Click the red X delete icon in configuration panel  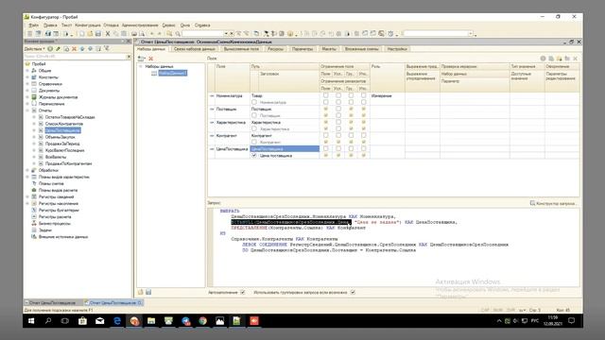(x=74, y=49)
